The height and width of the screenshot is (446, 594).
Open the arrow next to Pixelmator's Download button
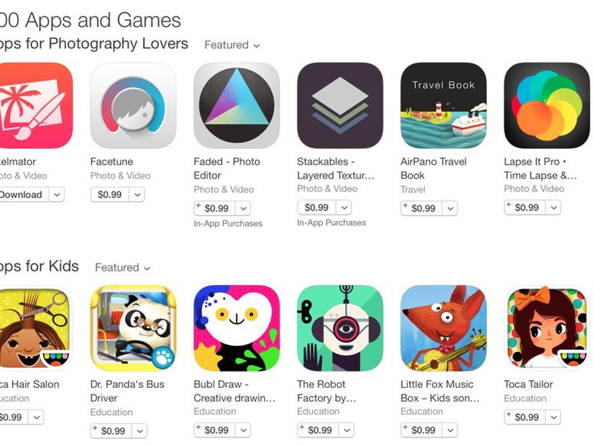[x=56, y=194]
